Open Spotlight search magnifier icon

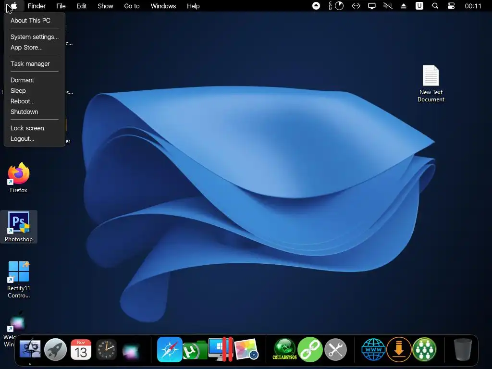(435, 6)
